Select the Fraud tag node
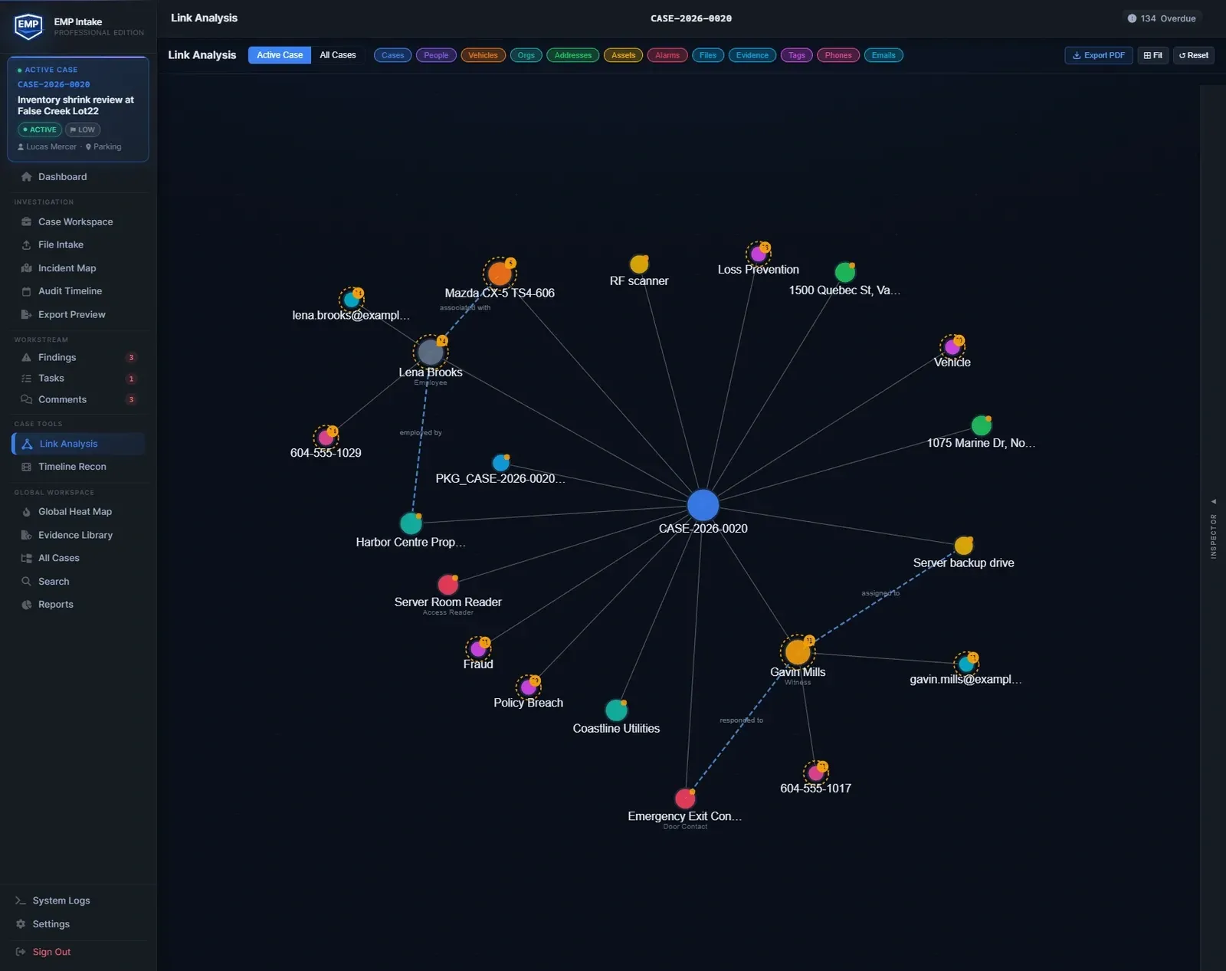The width and height of the screenshot is (1226, 971). (x=478, y=648)
